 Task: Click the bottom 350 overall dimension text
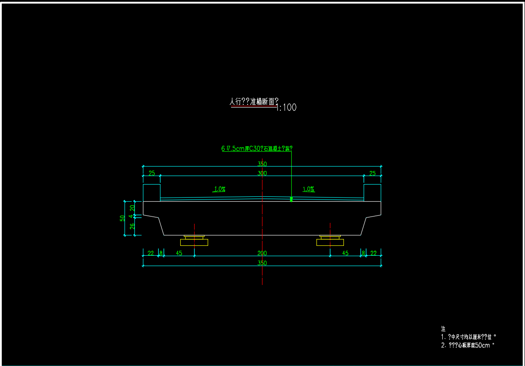(x=262, y=263)
